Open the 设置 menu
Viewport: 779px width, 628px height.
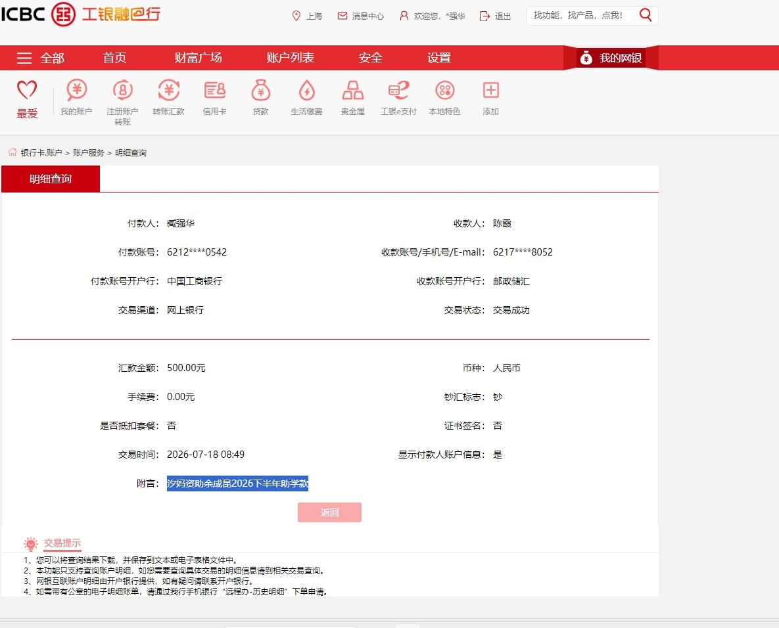pyautogui.click(x=439, y=58)
